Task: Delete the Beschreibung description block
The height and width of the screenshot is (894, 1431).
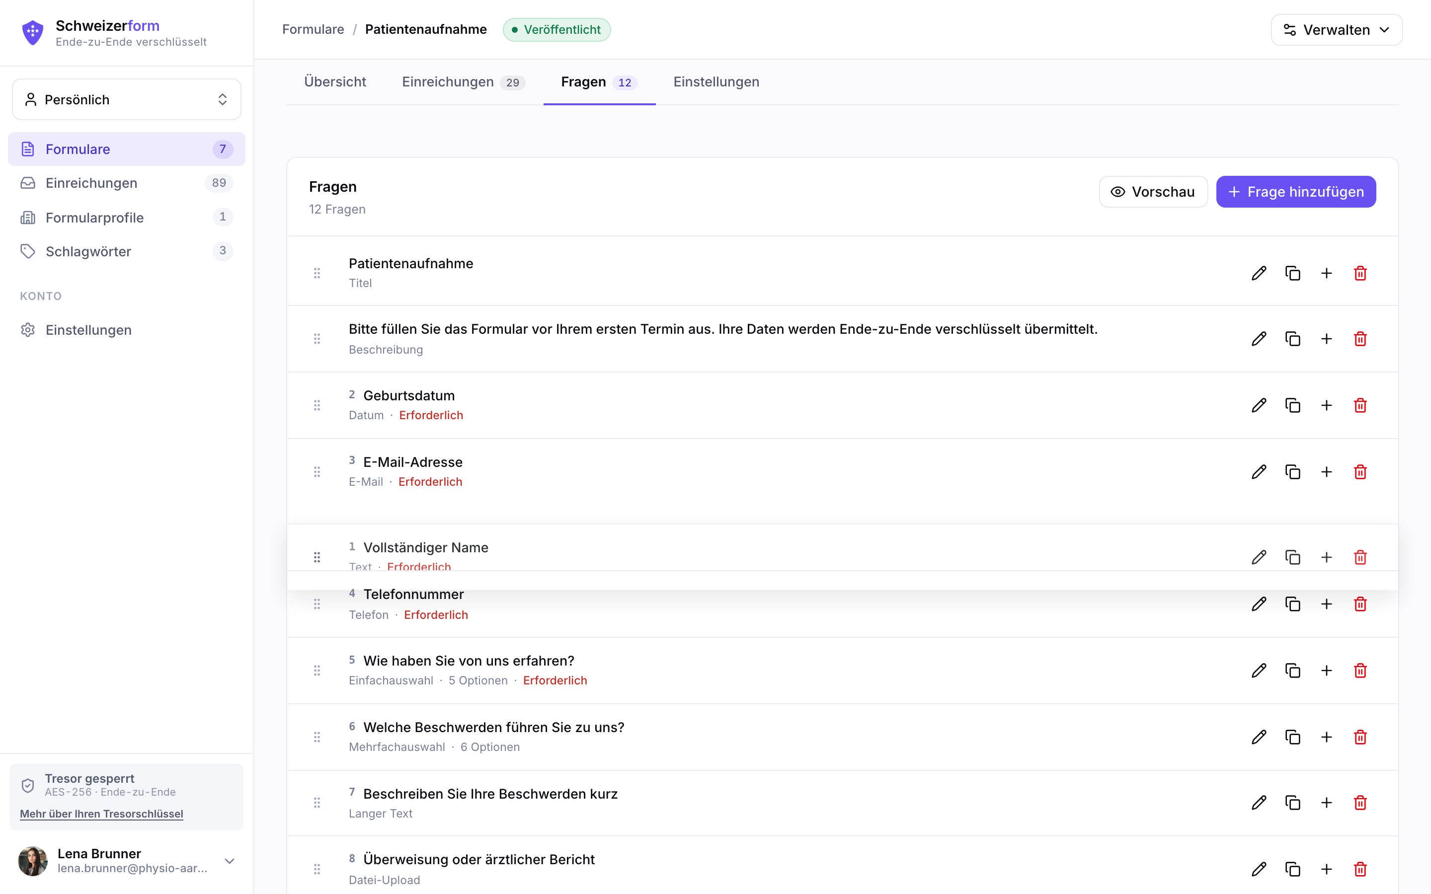Action: click(x=1360, y=339)
